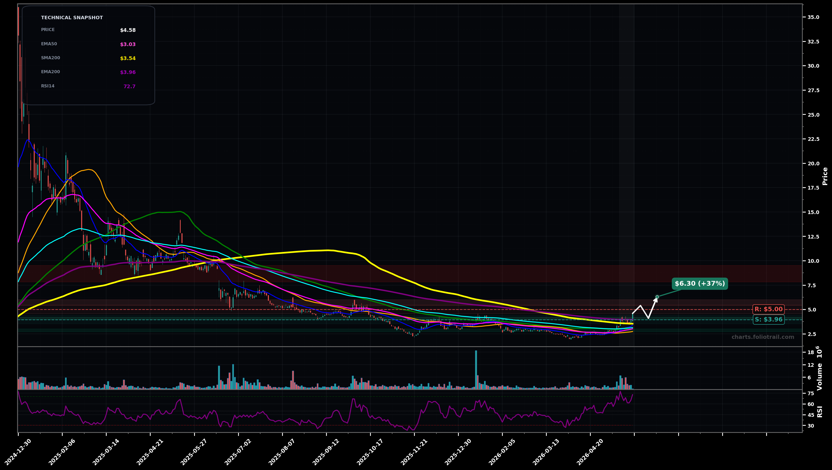832x470 pixels.
Task: Click the RSI14 value 72.7
Action: pyautogui.click(x=130, y=87)
